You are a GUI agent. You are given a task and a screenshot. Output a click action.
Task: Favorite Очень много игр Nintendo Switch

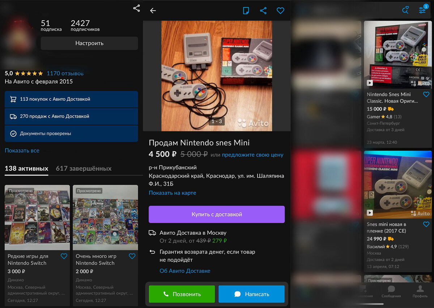pyautogui.click(x=132, y=256)
